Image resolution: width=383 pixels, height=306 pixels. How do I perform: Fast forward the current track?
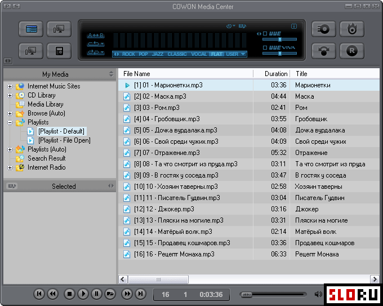point(127,294)
